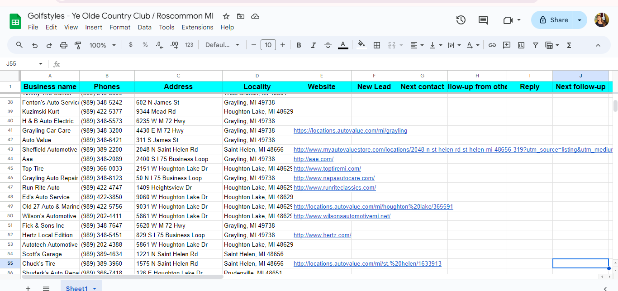Open the File menu
618x291 pixels.
33,27
